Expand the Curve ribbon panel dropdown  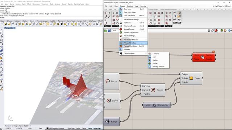click(108, 26)
